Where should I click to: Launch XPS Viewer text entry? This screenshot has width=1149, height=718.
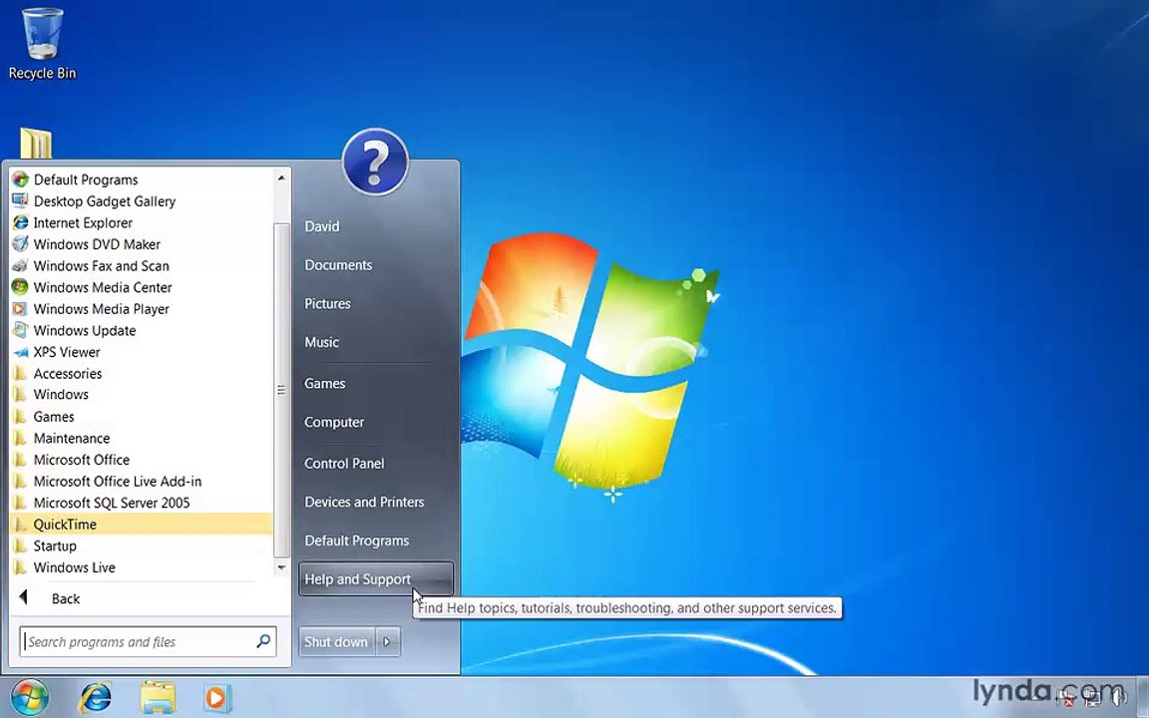tap(67, 352)
